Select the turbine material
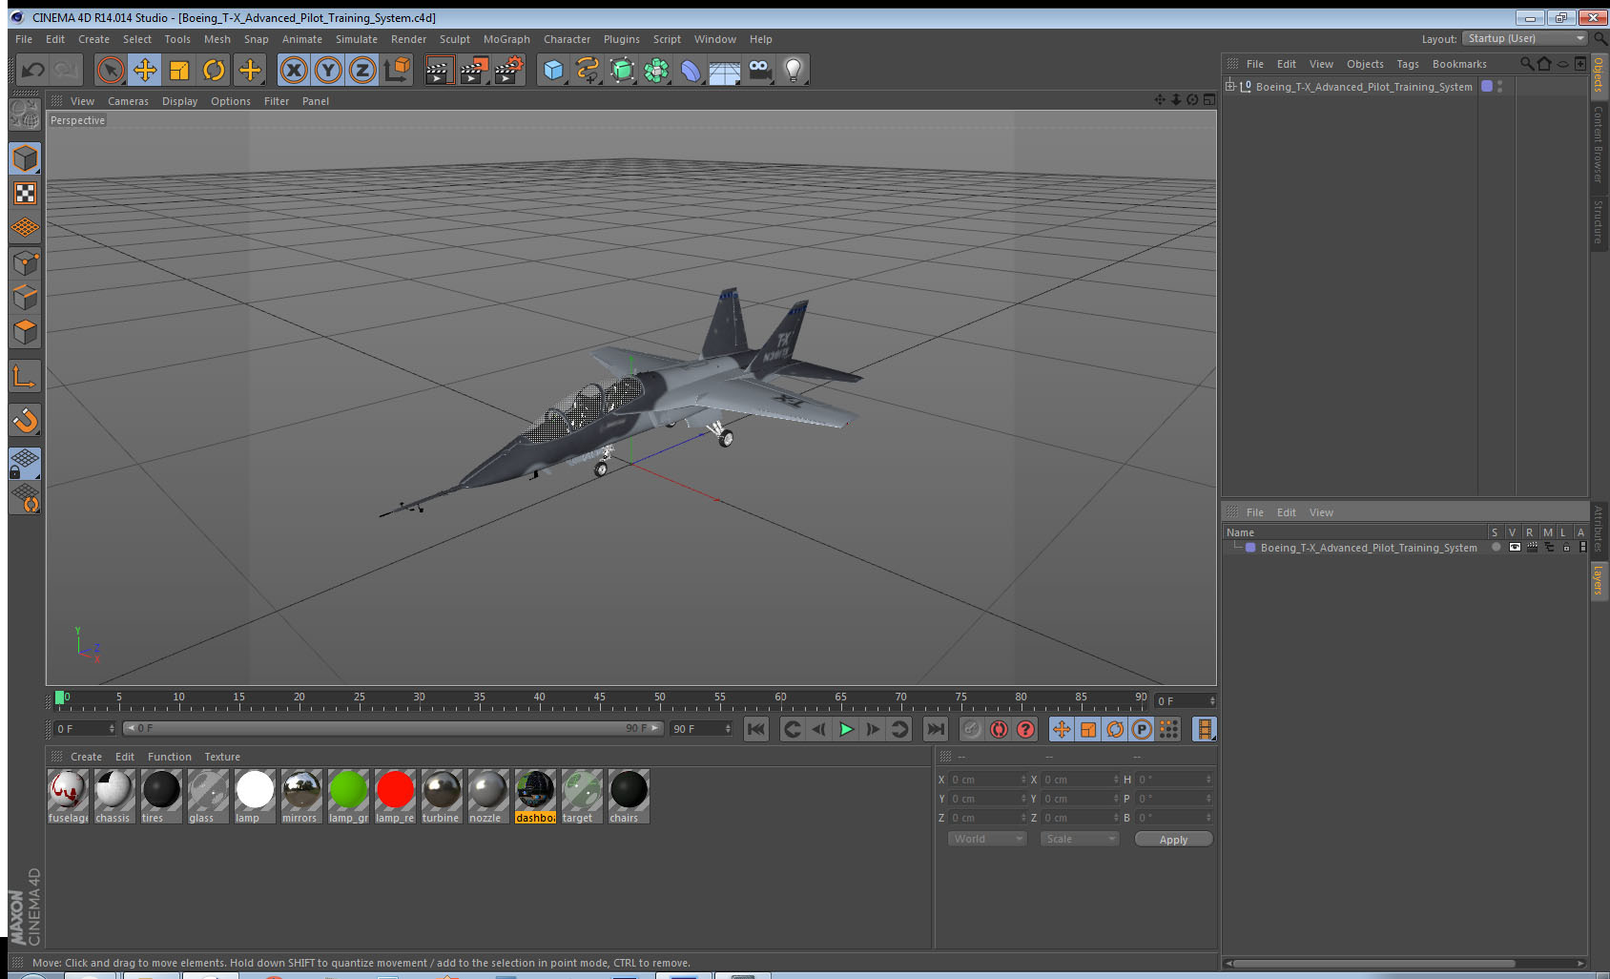Image resolution: width=1610 pixels, height=979 pixels. pyautogui.click(x=442, y=797)
